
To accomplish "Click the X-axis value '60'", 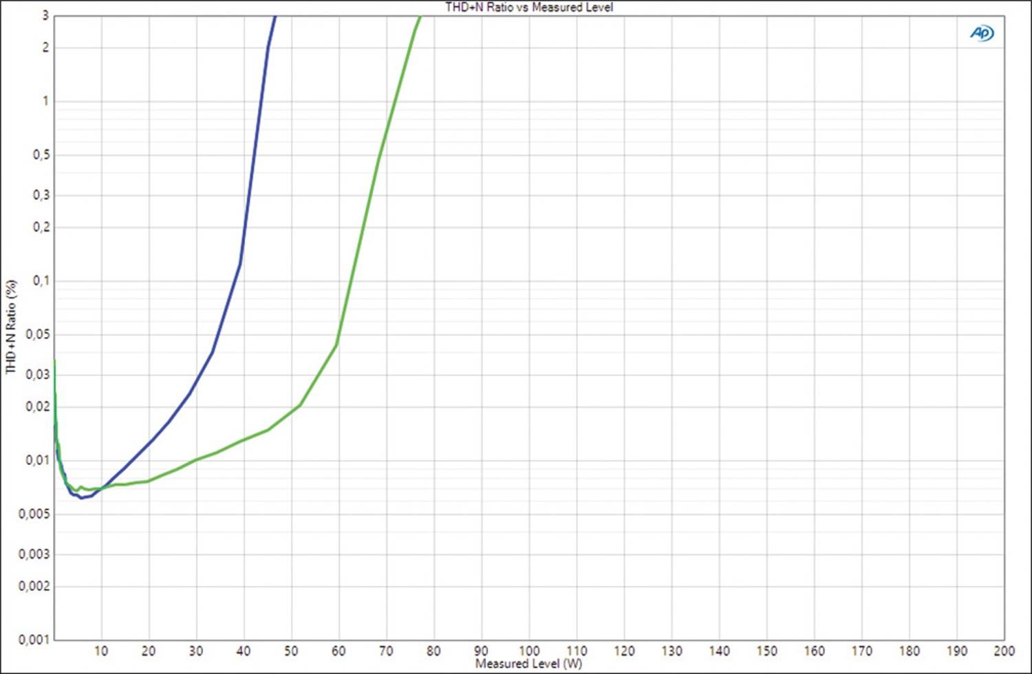I will coord(338,651).
